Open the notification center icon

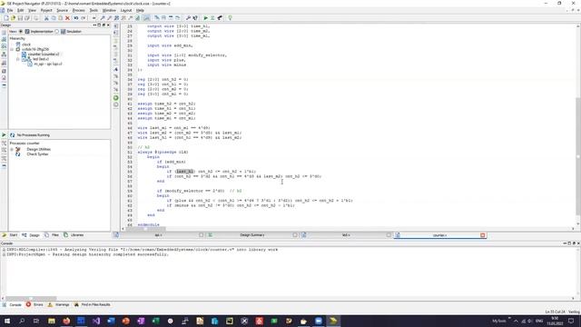(x=571, y=321)
